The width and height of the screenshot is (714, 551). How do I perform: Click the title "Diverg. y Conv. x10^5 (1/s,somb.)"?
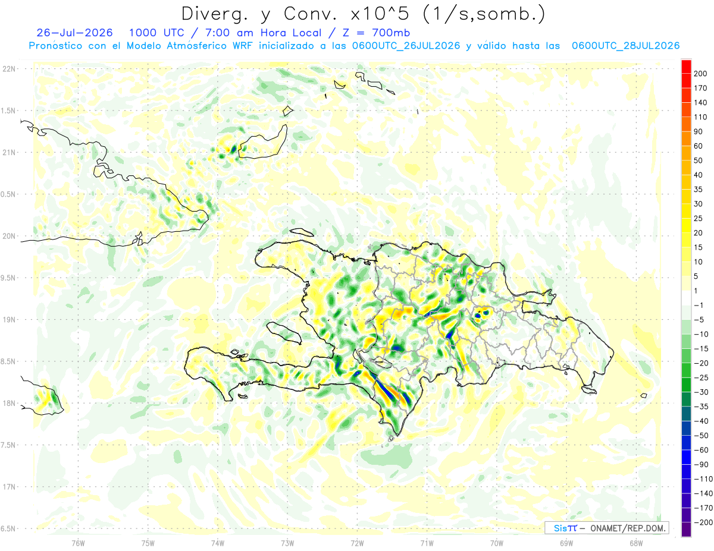363,14
